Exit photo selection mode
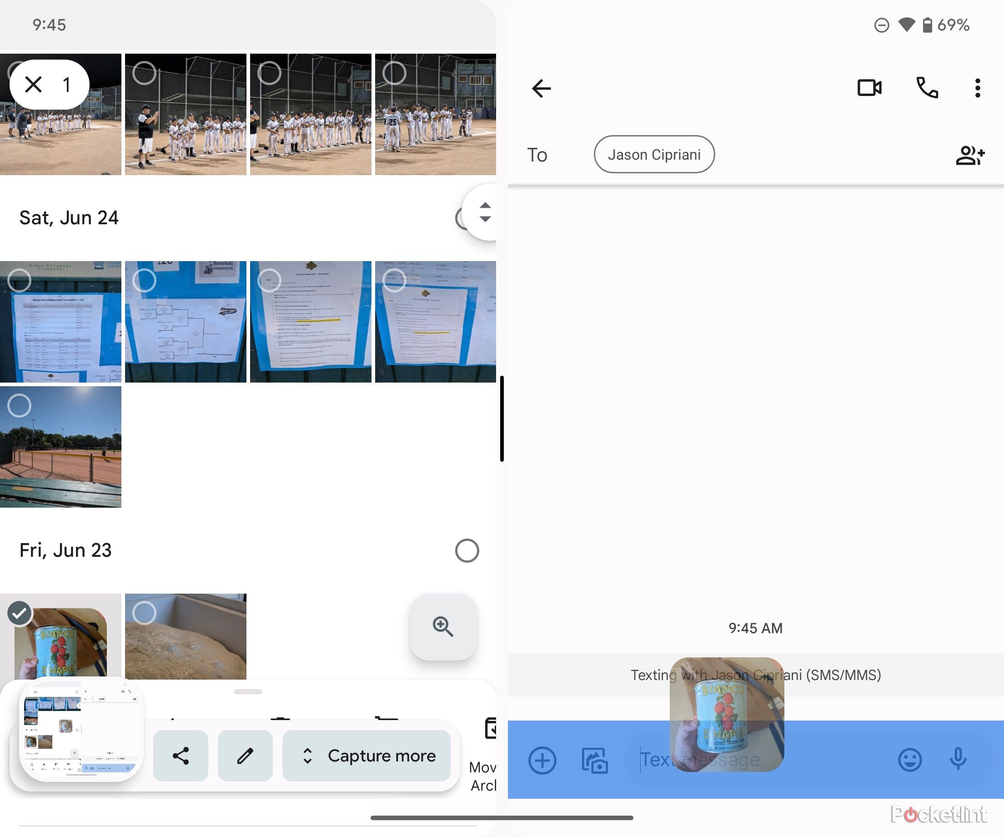This screenshot has width=1004, height=837. click(34, 84)
